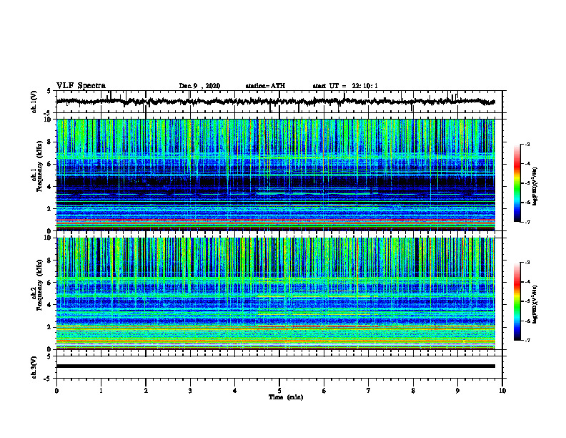Image resolution: width=566 pixels, height=438 pixels.
Task: Click the solid black ch.3 voltage trace
Action: point(275,366)
